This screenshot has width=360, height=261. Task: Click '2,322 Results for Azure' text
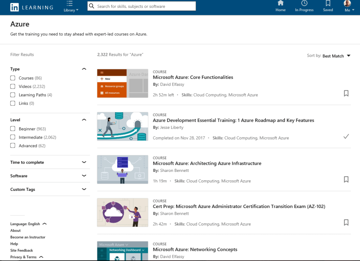click(120, 54)
